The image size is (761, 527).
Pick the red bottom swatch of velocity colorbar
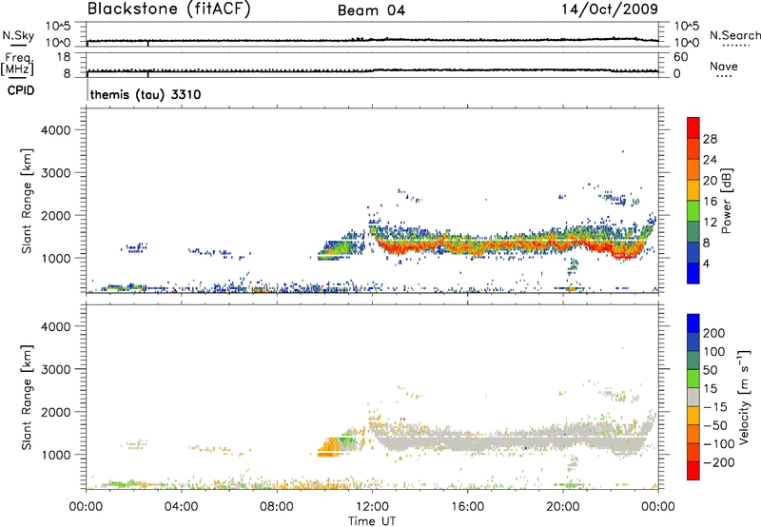693,471
